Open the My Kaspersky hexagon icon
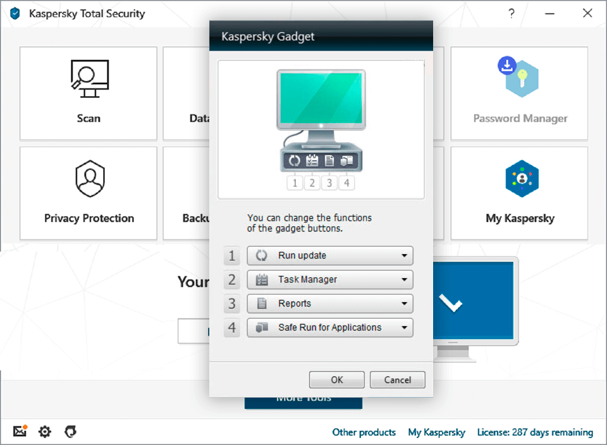 coord(522,179)
